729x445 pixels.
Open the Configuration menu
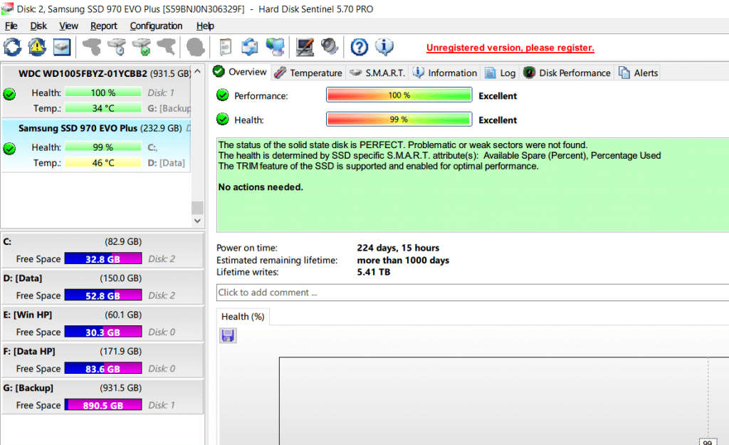156,26
